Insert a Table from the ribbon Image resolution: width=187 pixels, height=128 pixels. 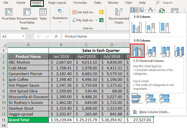click(43, 14)
